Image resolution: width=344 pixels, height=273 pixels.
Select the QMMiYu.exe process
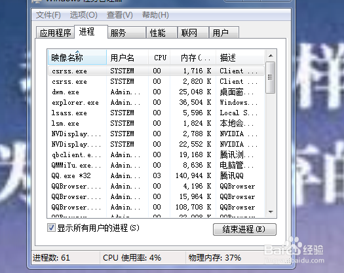(156, 165)
